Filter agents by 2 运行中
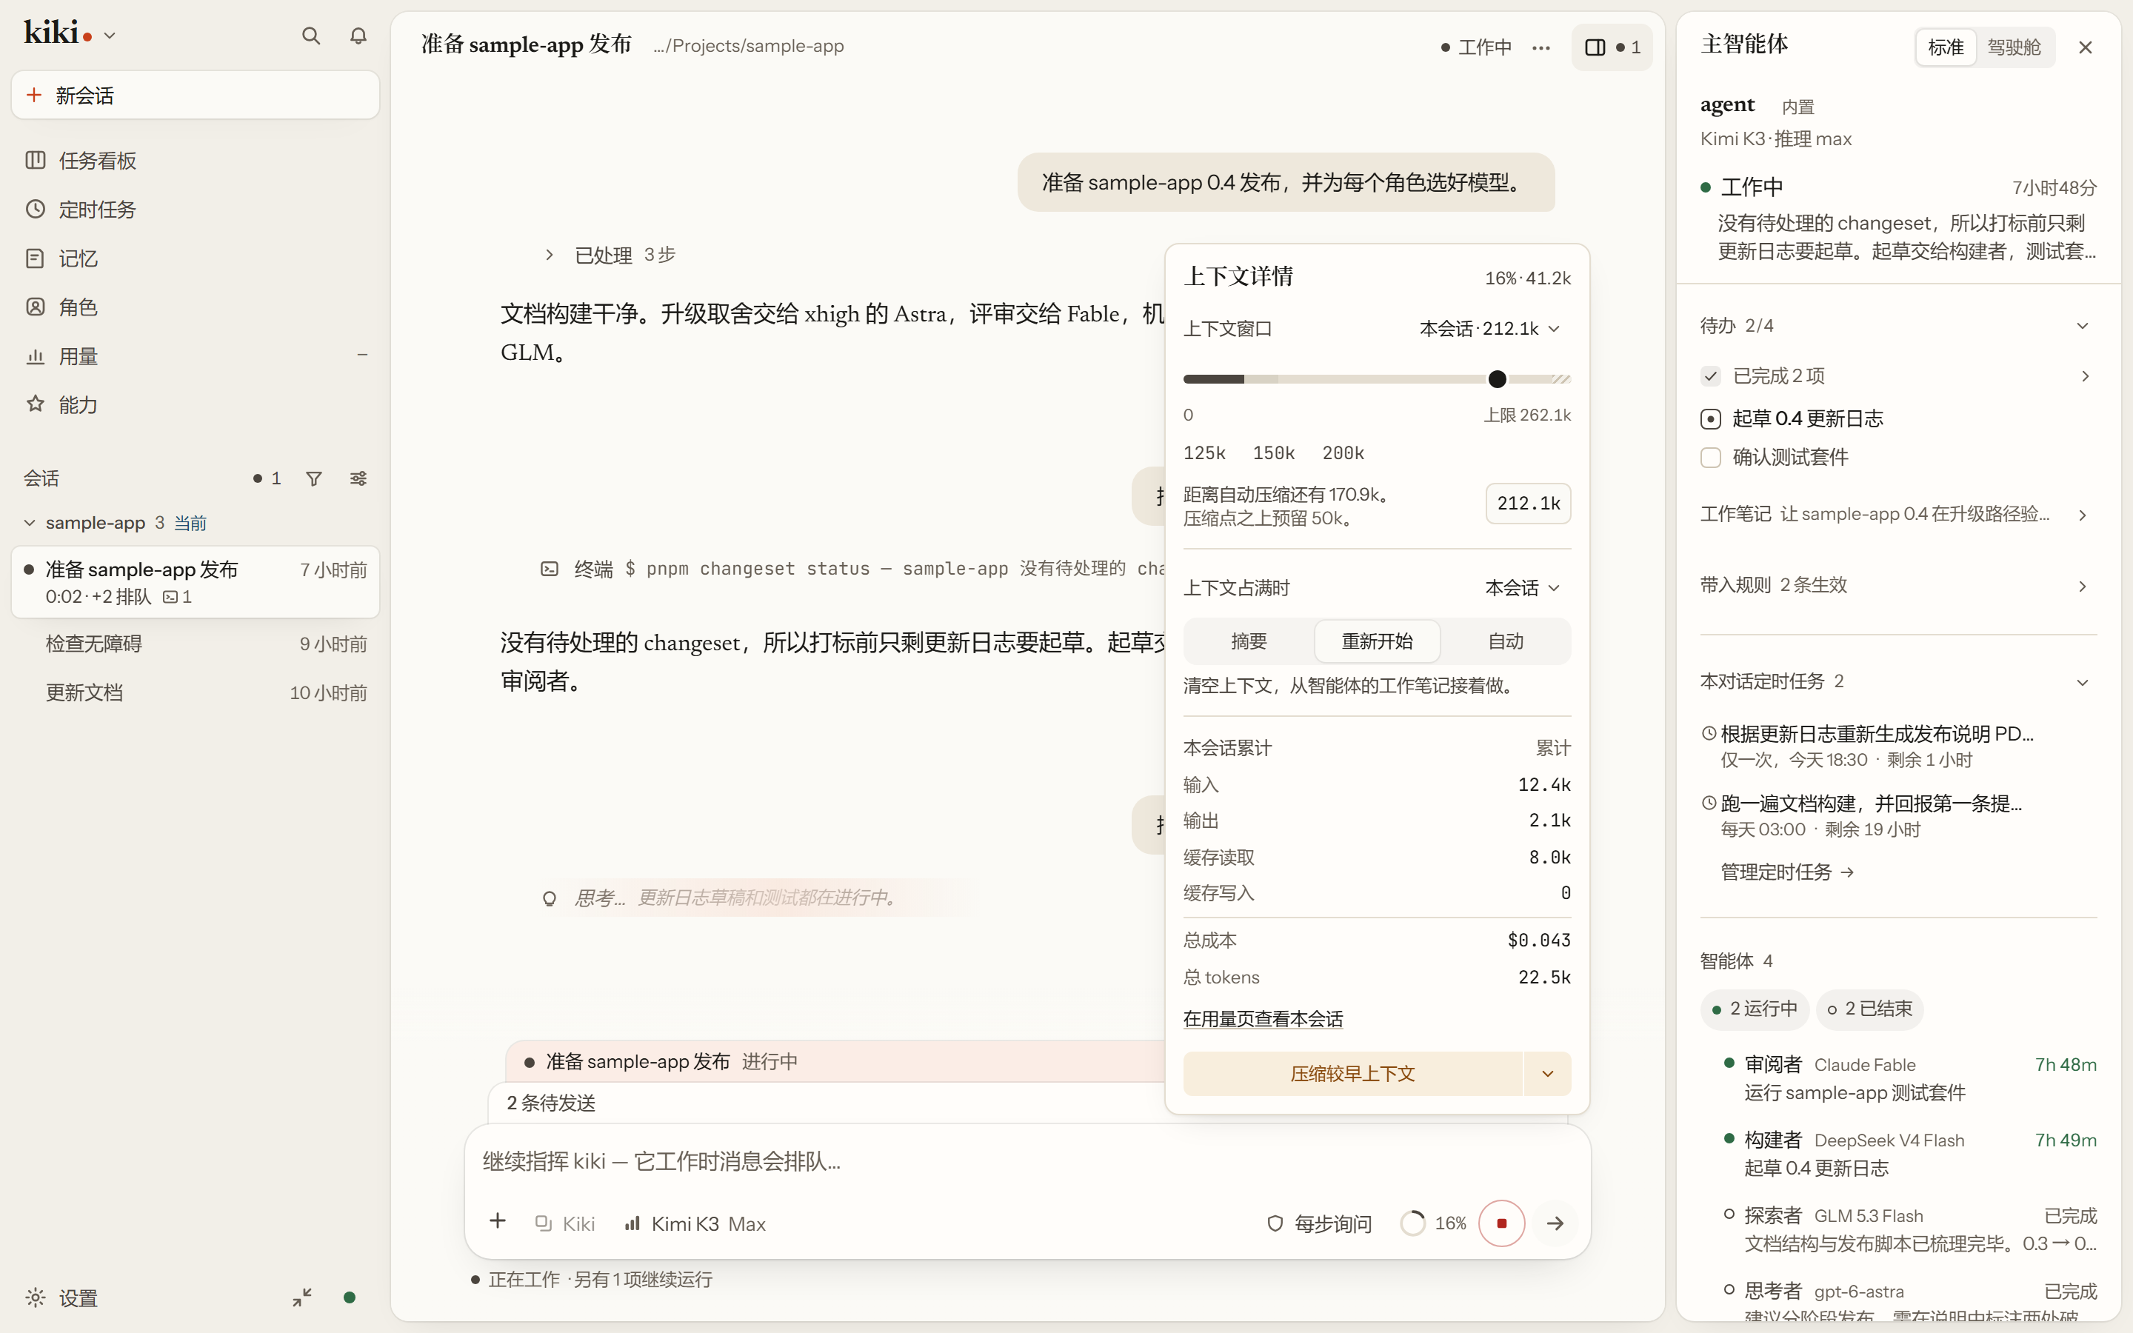The height and width of the screenshot is (1333, 2133). 1754,1009
